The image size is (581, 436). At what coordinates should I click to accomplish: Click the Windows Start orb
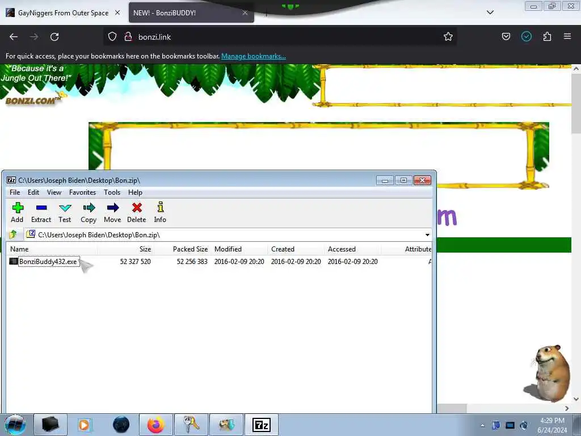15,425
